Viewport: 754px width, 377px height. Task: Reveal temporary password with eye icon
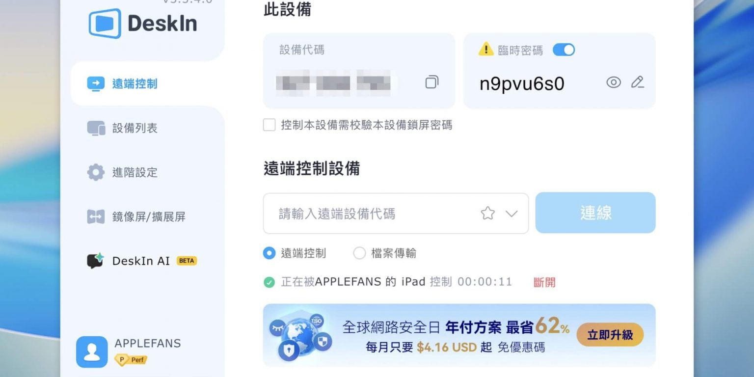click(614, 82)
